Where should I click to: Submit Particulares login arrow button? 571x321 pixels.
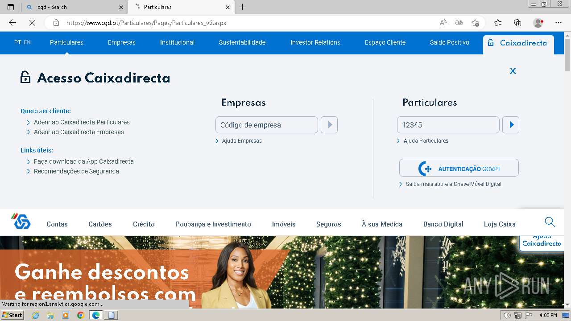tap(511, 125)
